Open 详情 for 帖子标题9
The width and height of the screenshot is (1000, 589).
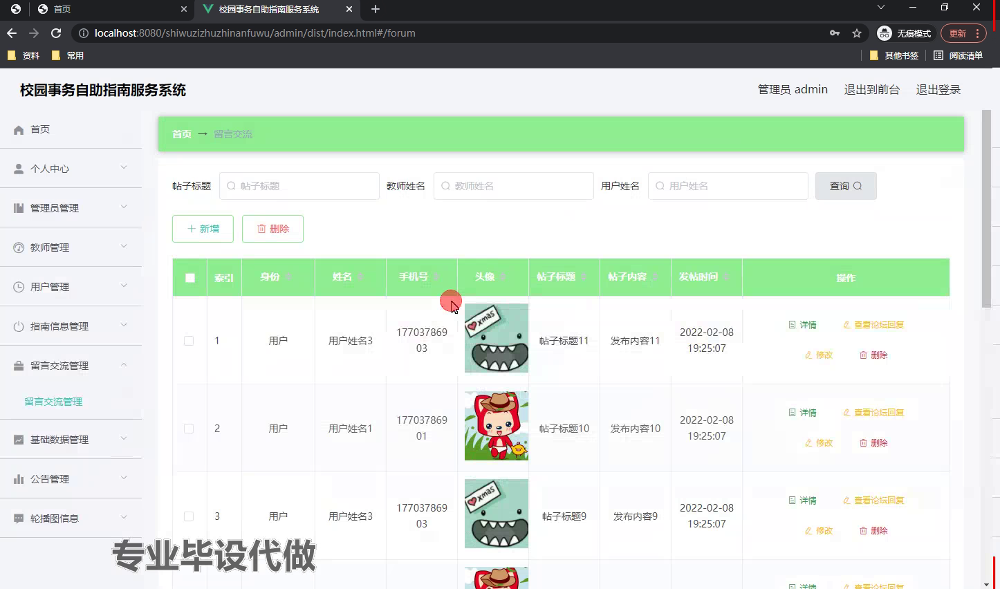pyautogui.click(x=803, y=501)
